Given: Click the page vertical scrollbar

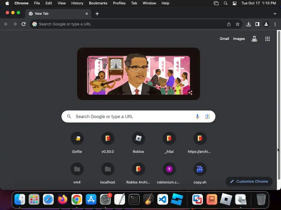Looking at the screenshot, I should (x=279, y=105).
